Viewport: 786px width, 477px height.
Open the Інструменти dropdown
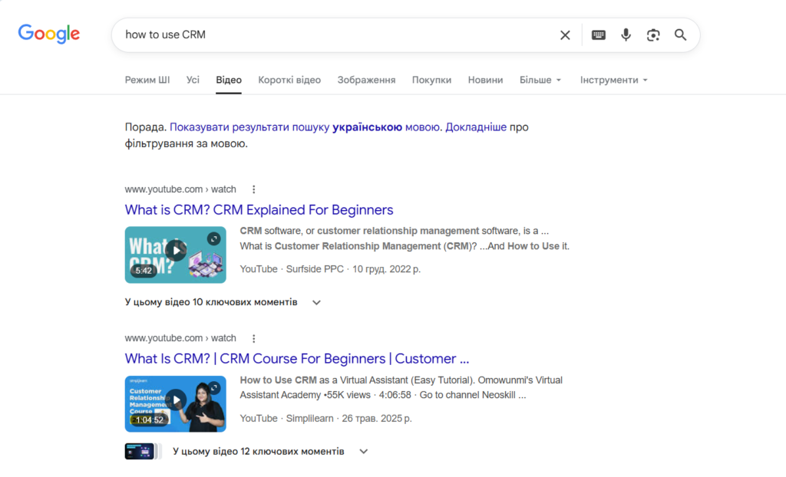[614, 80]
